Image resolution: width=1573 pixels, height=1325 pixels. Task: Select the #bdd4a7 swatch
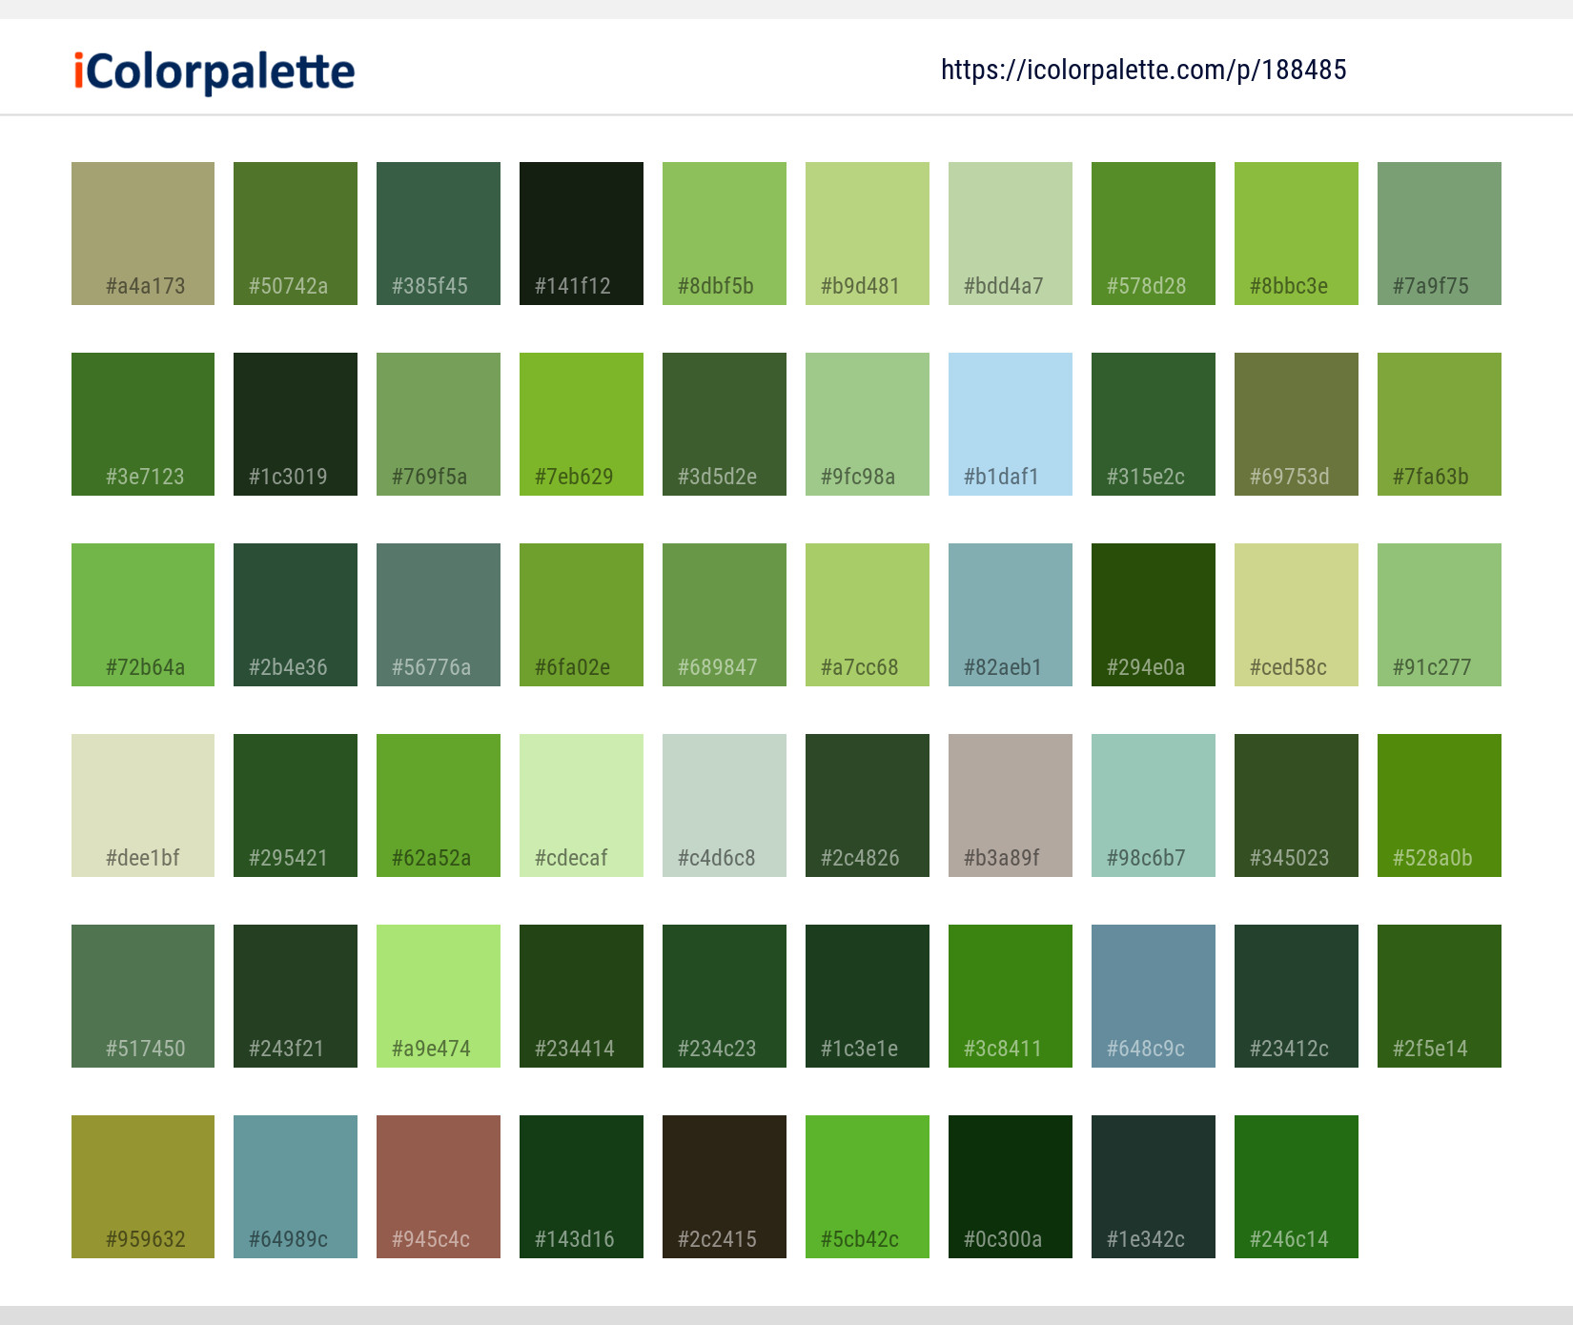(x=1011, y=234)
